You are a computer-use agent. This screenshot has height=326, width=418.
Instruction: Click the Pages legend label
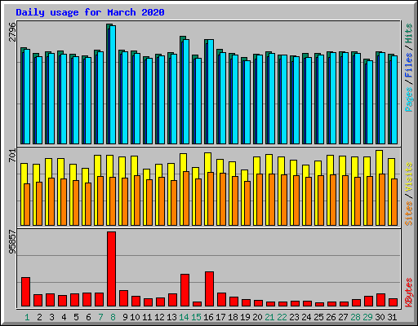pyautogui.click(x=409, y=99)
